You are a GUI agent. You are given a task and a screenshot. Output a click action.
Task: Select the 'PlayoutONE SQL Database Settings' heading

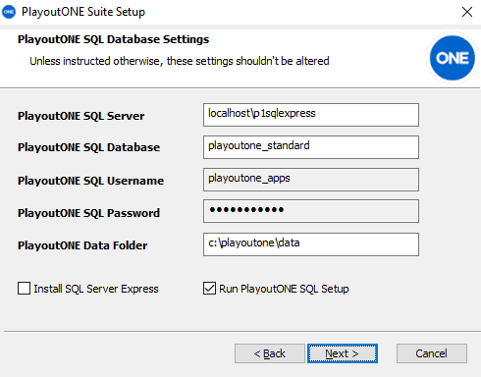coord(113,39)
